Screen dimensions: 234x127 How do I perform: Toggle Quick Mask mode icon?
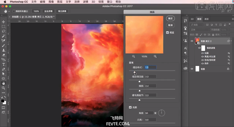(4, 107)
